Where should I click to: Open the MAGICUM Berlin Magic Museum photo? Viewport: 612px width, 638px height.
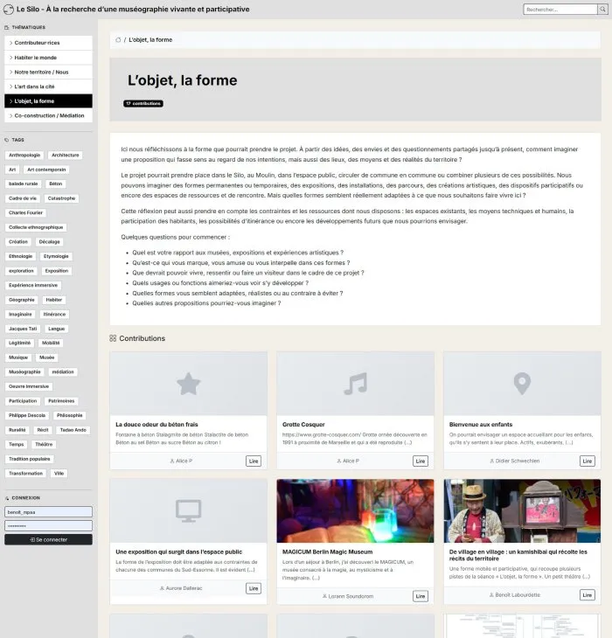[355, 510]
